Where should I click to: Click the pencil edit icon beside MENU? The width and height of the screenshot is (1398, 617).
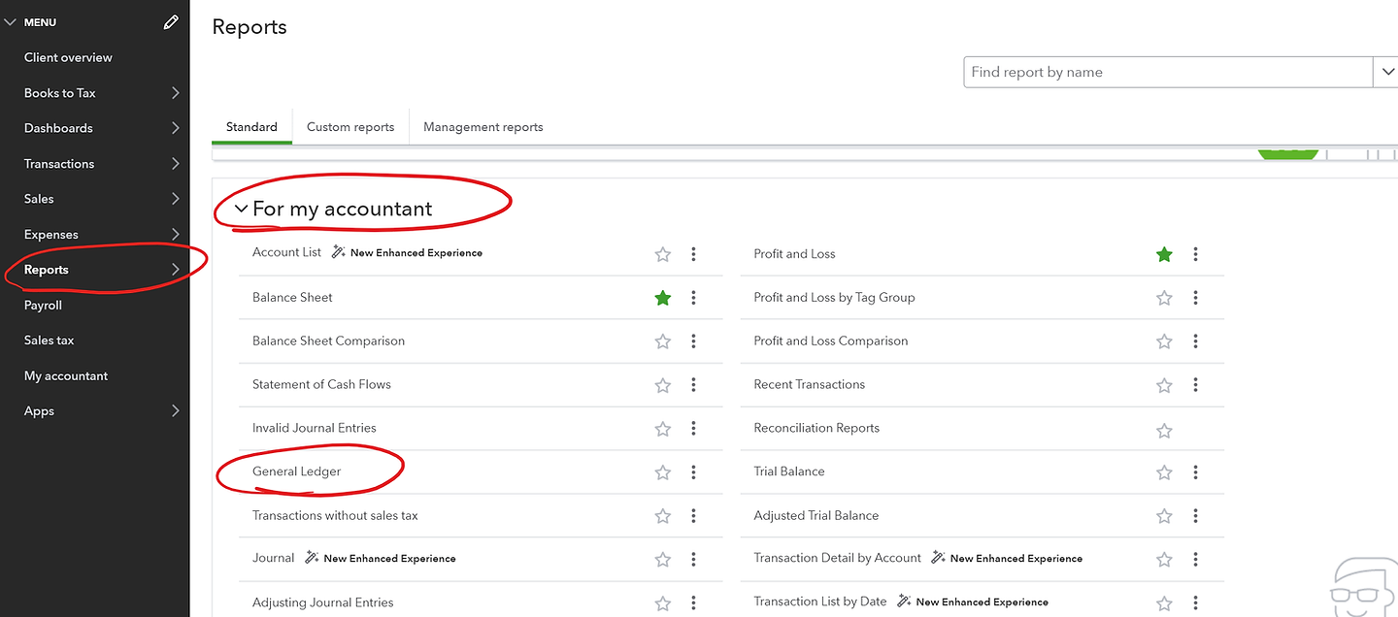pos(171,21)
